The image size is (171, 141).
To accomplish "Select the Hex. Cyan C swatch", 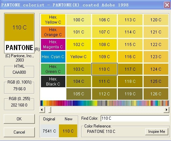I will pyautogui.click(x=53, y=57).
